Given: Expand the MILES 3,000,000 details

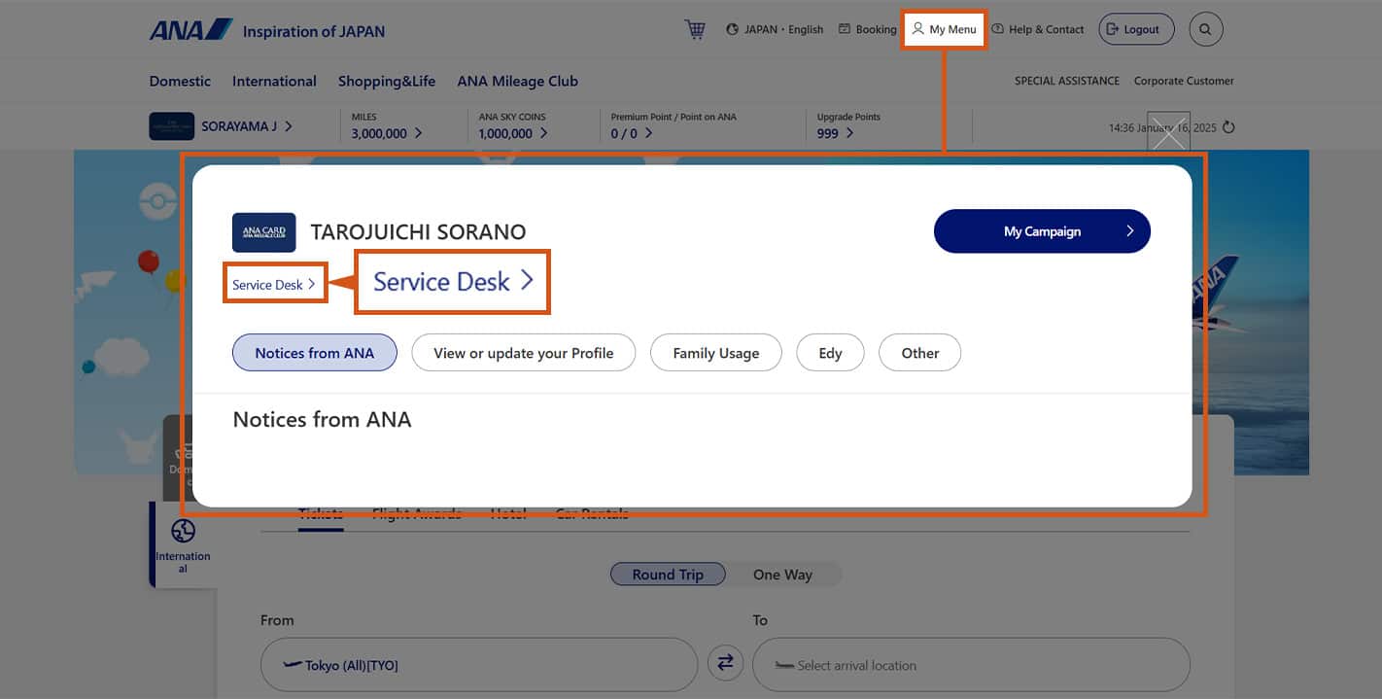Looking at the screenshot, I should pos(386,133).
